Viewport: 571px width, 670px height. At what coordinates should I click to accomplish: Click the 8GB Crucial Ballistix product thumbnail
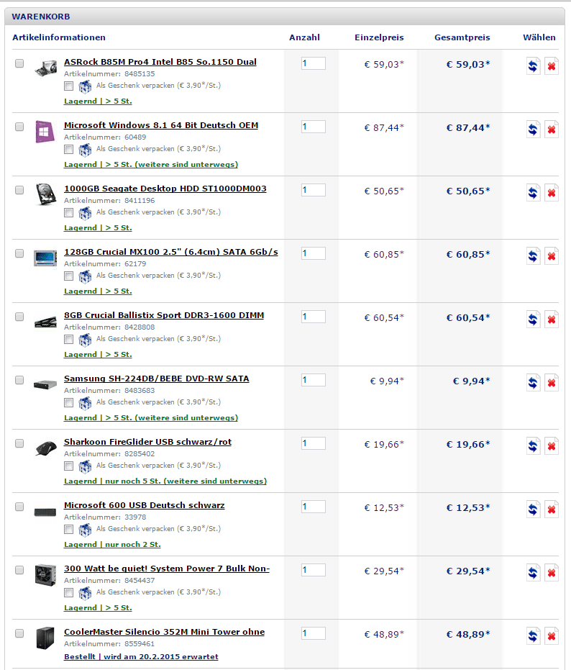[45, 321]
